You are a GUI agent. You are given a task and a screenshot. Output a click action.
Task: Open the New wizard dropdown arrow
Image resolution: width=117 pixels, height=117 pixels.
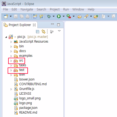point(11,16)
